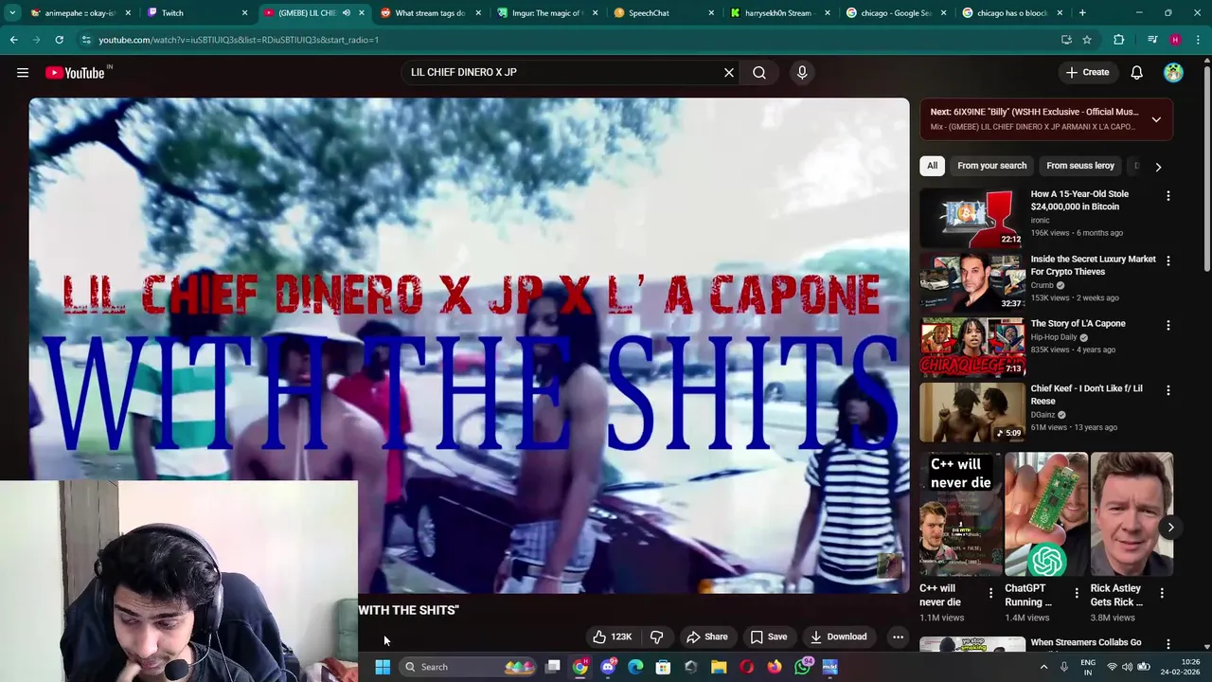The image size is (1212, 682).
Task: Open options for Crypto Thieves video
Action: [1167, 260]
